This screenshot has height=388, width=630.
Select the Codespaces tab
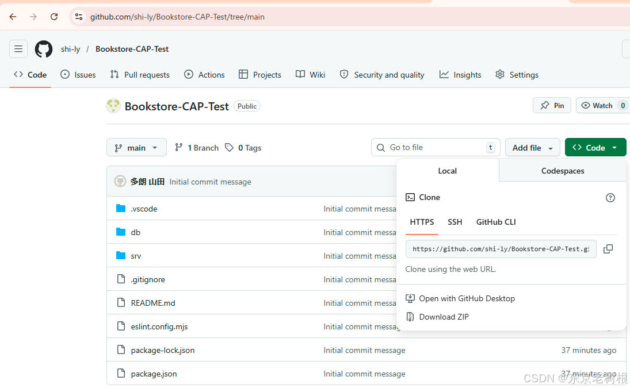tap(563, 171)
